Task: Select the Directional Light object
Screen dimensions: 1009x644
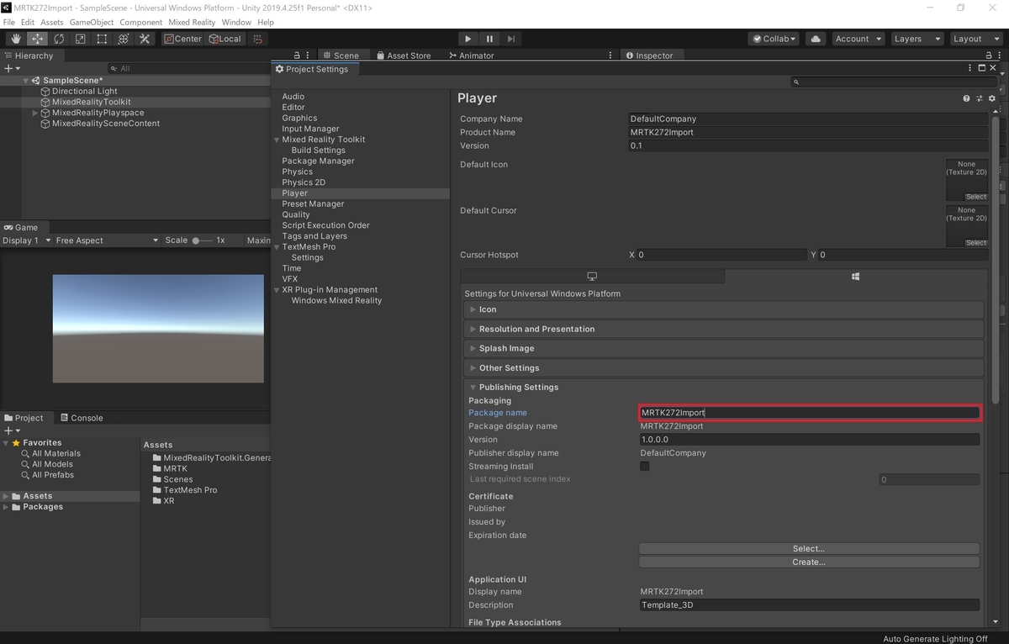Action: pos(85,91)
